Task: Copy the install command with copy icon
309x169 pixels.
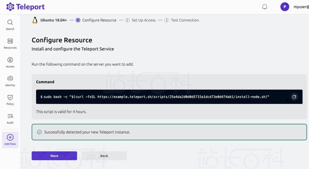Action: click(x=294, y=97)
